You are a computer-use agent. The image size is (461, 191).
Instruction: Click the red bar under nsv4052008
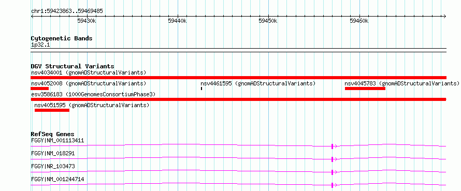click(40, 89)
